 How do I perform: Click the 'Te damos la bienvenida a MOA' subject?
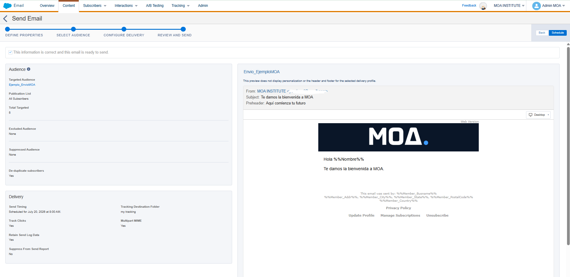287,97
